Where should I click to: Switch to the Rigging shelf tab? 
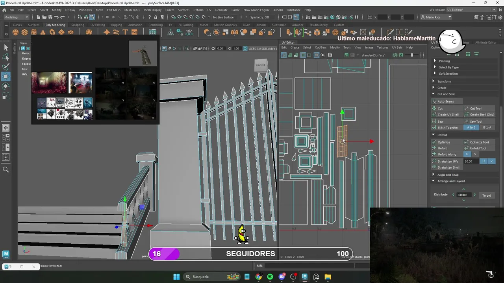(x=117, y=25)
